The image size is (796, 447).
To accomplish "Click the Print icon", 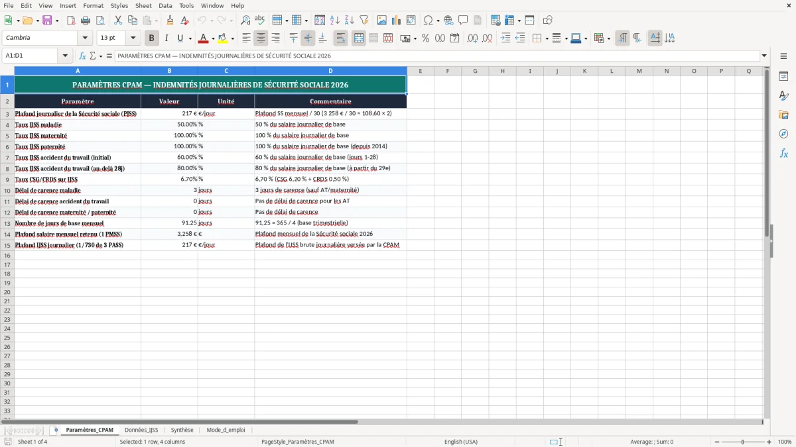I will click(86, 21).
